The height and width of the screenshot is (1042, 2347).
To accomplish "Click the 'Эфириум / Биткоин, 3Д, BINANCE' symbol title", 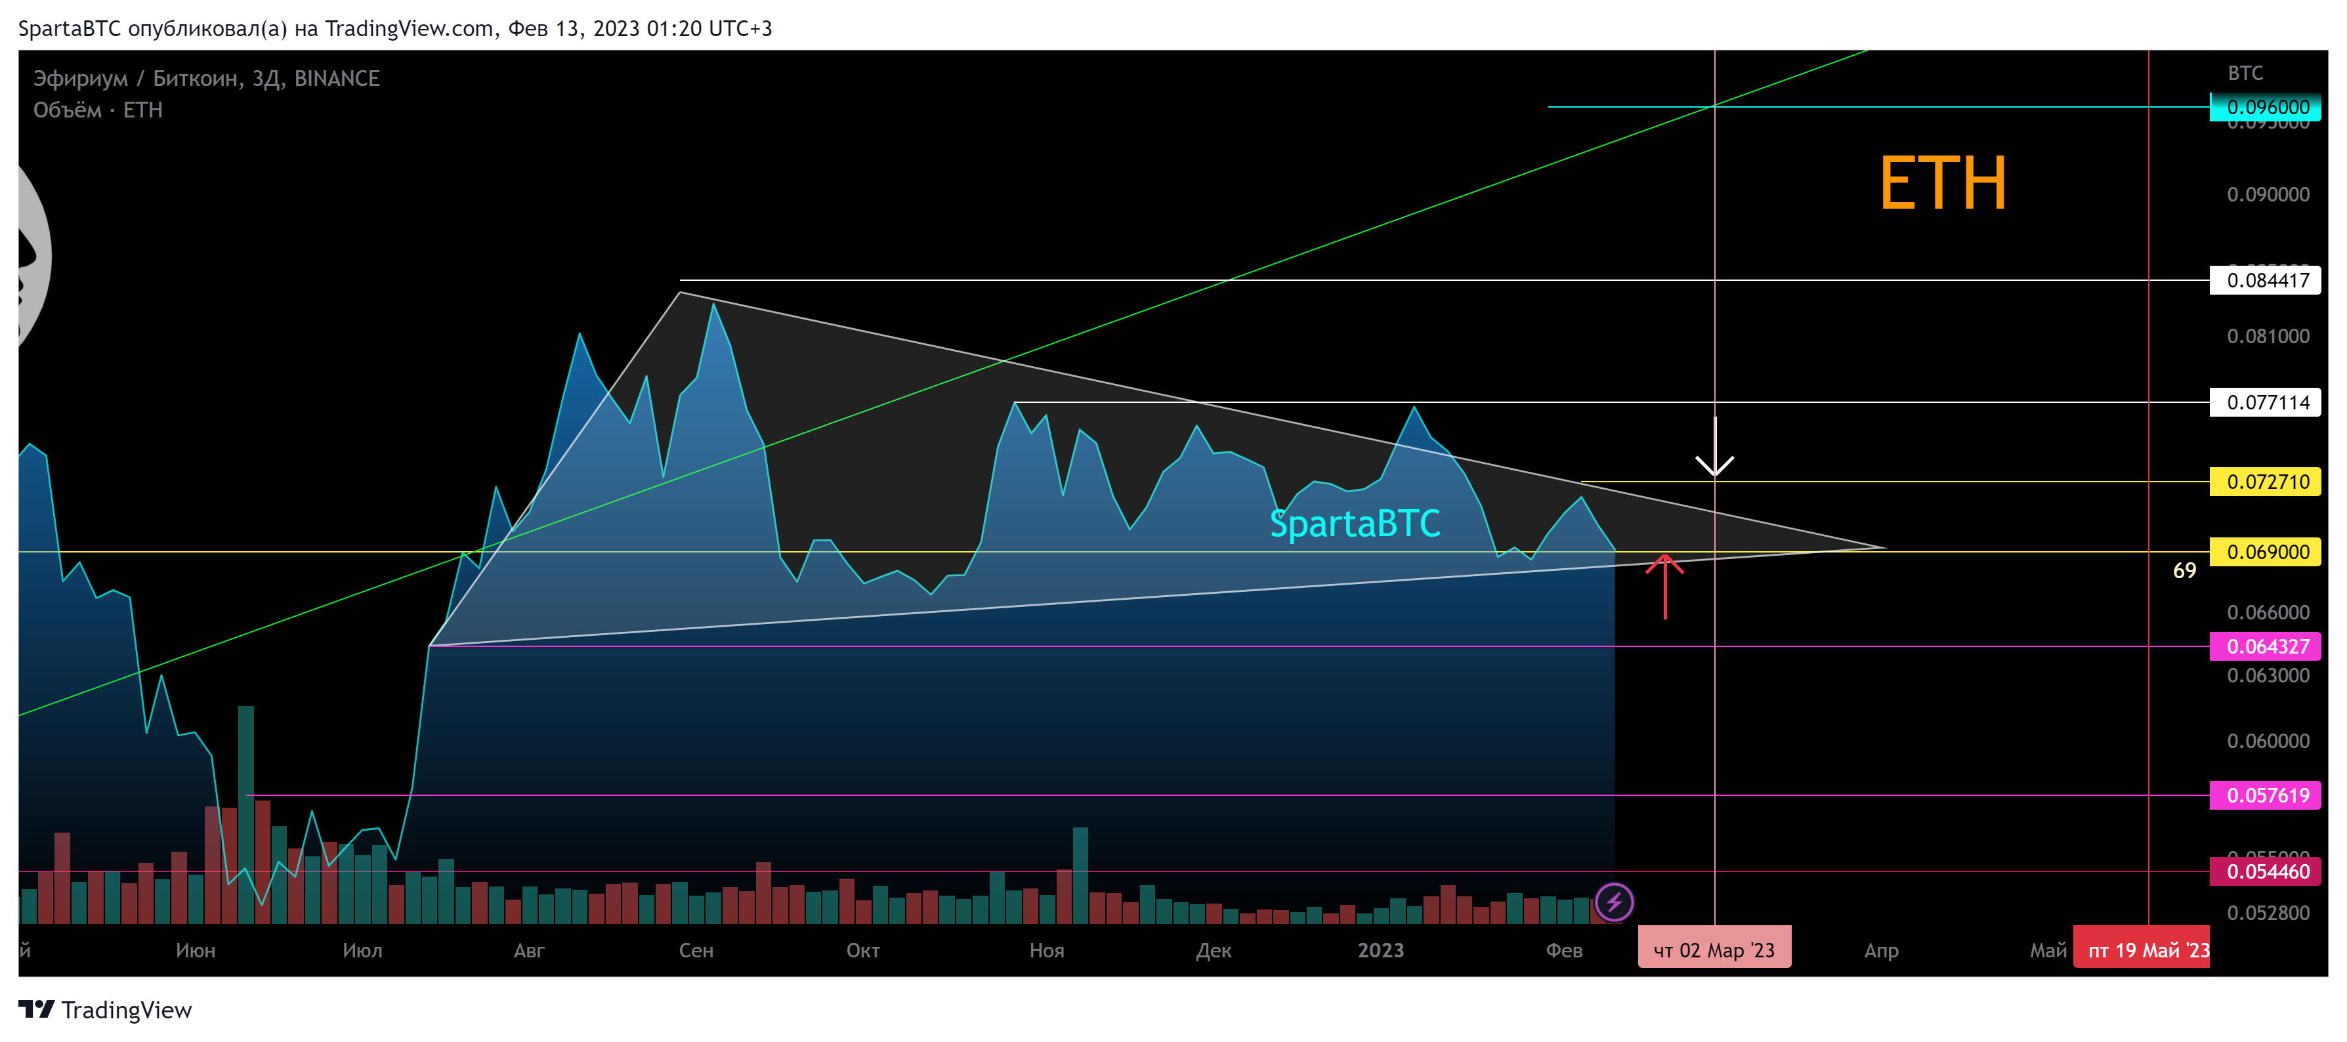I will click(207, 78).
